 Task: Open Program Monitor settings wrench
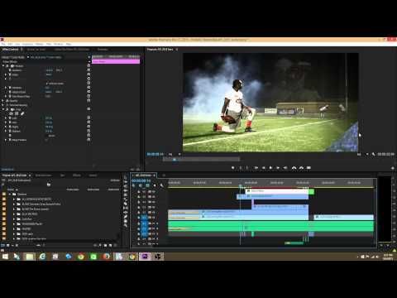(373, 154)
